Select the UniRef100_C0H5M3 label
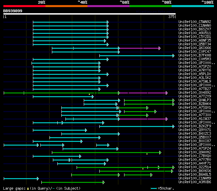The height and width of the screenshot is (191, 217). click(195, 59)
